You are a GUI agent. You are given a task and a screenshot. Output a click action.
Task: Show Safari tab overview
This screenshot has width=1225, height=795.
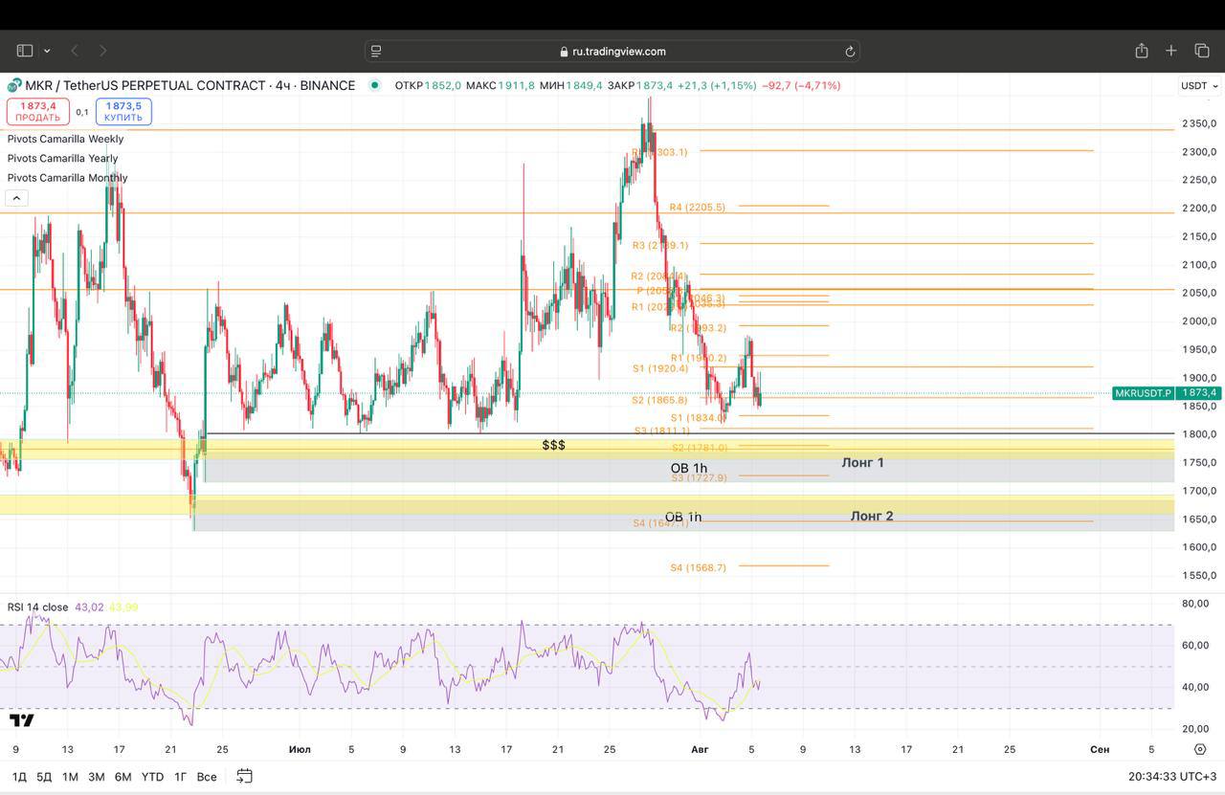point(1202,51)
